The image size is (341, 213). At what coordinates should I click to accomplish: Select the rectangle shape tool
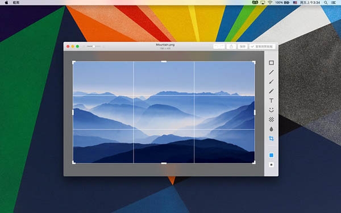(271, 63)
